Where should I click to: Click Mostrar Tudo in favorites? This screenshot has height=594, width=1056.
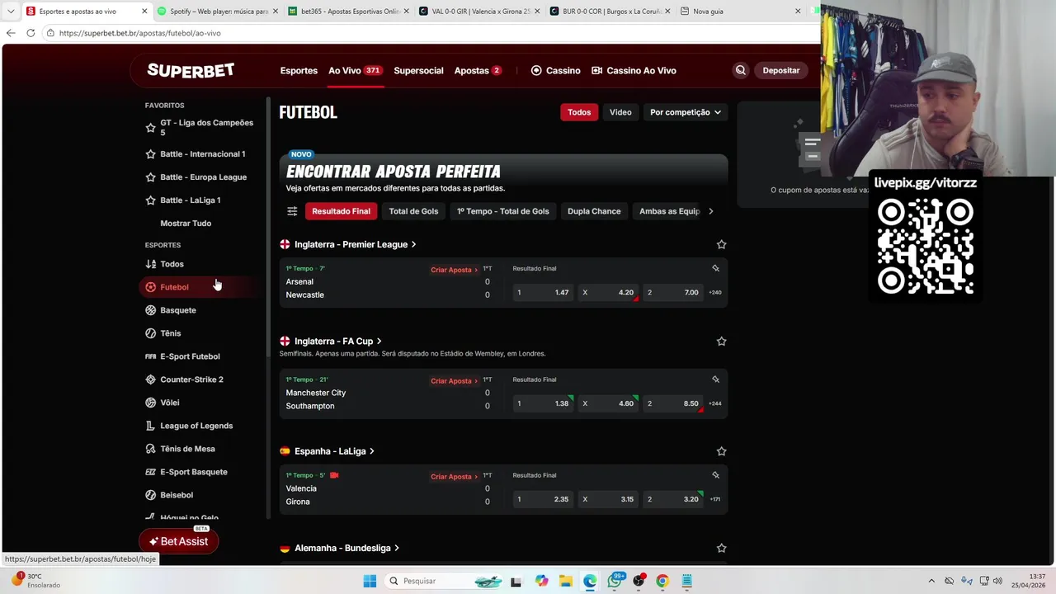186,223
